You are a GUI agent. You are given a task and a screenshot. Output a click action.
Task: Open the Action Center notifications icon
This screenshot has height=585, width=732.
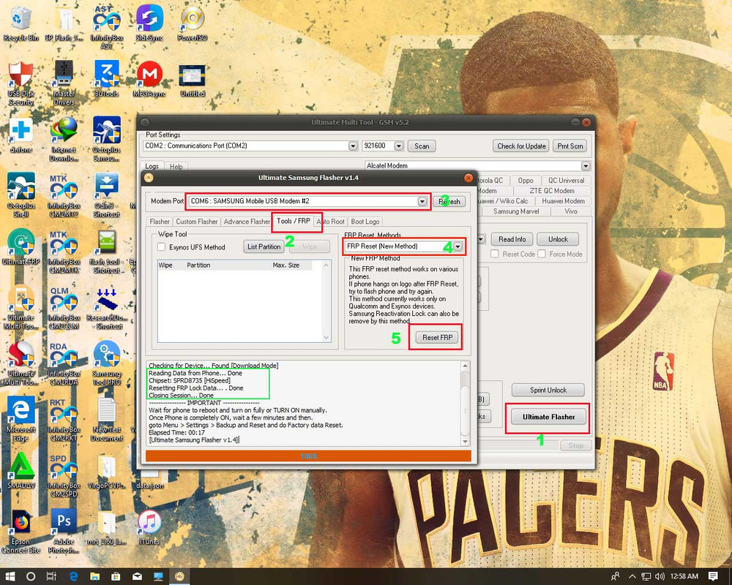[713, 576]
